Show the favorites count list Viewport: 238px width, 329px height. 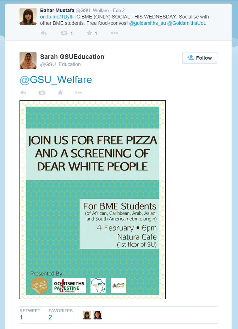pyautogui.click(x=60, y=314)
